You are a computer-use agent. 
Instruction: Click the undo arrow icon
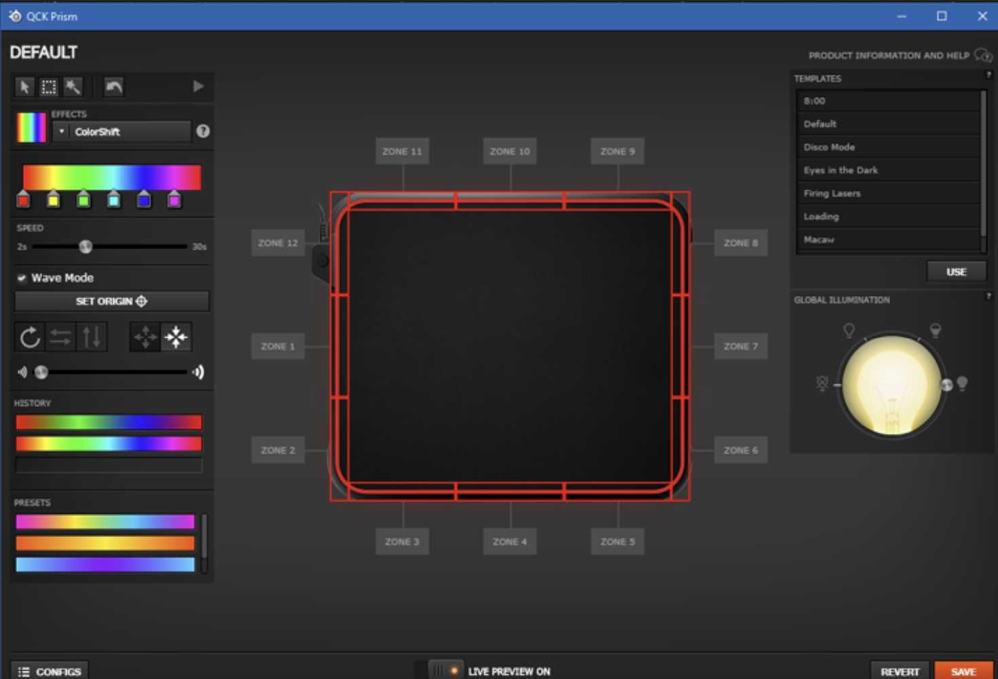pos(113,87)
